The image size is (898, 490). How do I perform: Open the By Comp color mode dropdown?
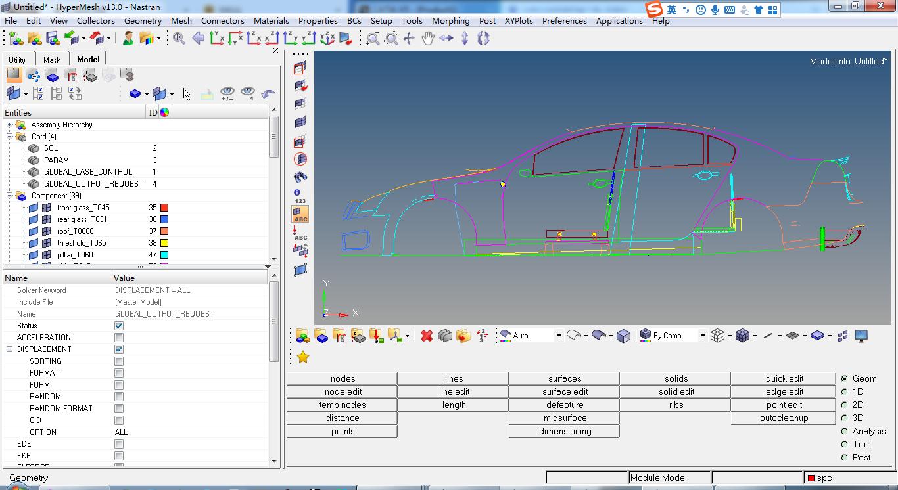702,336
